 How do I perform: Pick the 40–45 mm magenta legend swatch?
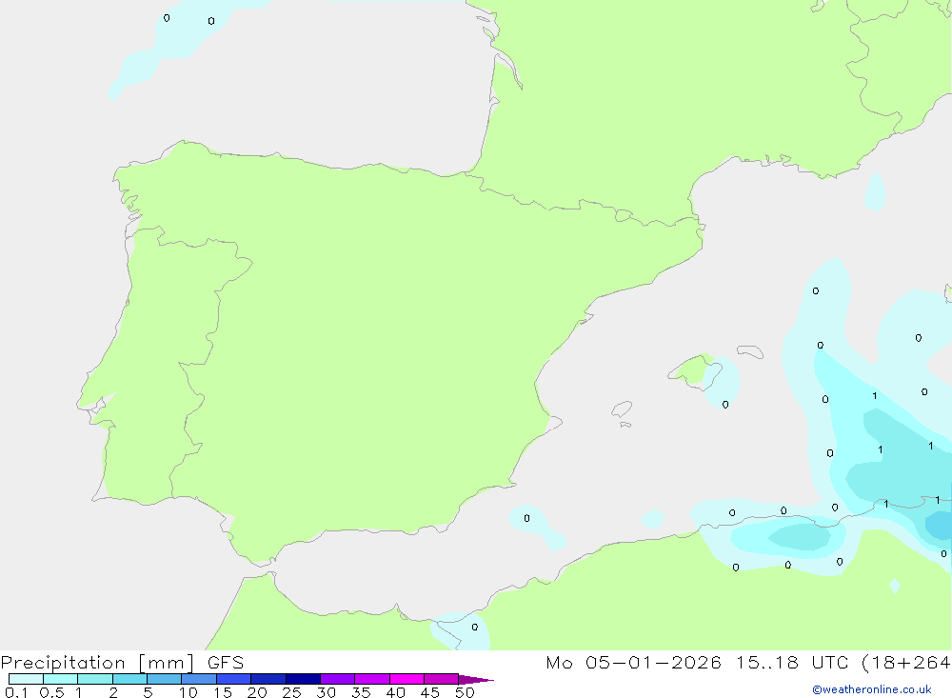tap(407, 679)
